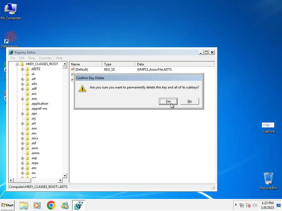
Task: Open Windows Media Player from the taskbar
Action: point(37,205)
